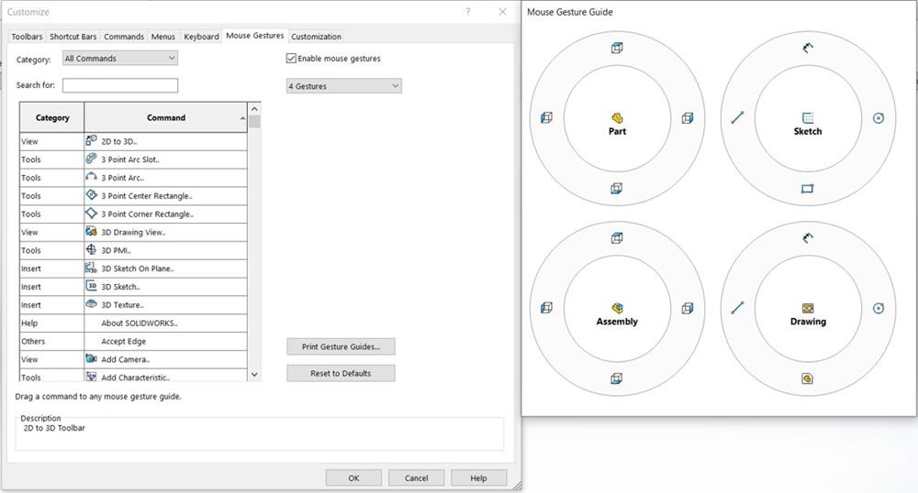Image resolution: width=918 pixels, height=493 pixels.
Task: Confirm with the OK button
Action: click(353, 477)
